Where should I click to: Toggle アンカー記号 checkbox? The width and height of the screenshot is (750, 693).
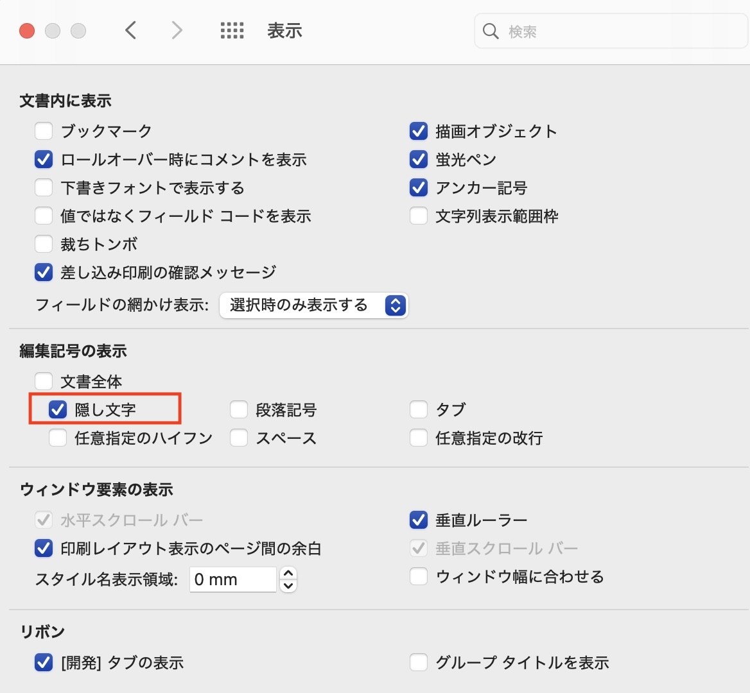click(x=419, y=187)
